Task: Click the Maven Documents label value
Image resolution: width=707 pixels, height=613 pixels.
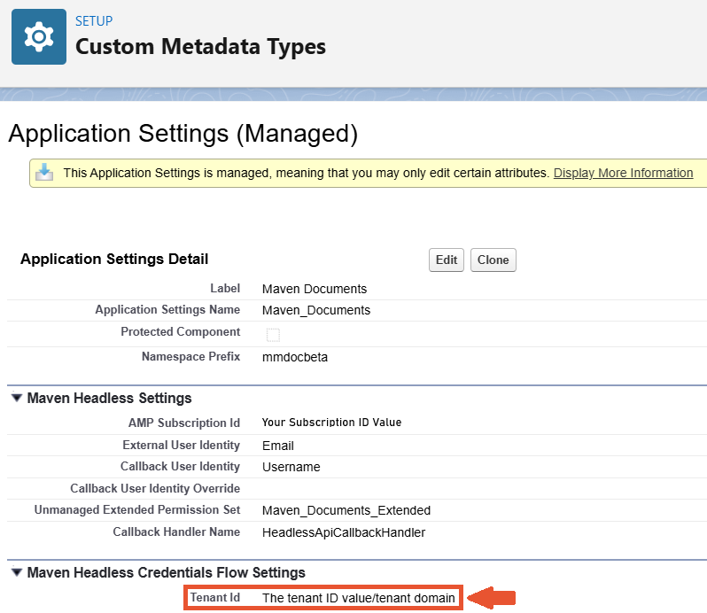Action: [x=314, y=289]
